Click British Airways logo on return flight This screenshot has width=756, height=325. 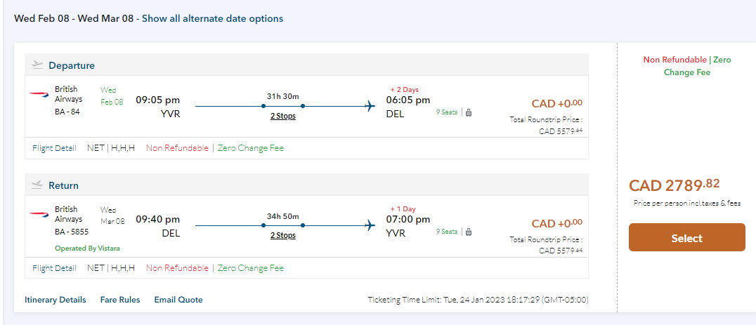[39, 215]
